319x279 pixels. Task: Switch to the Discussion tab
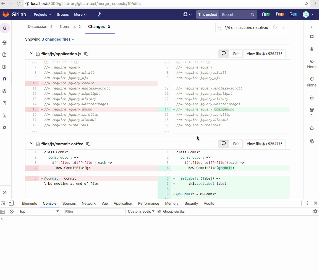tap(40, 27)
